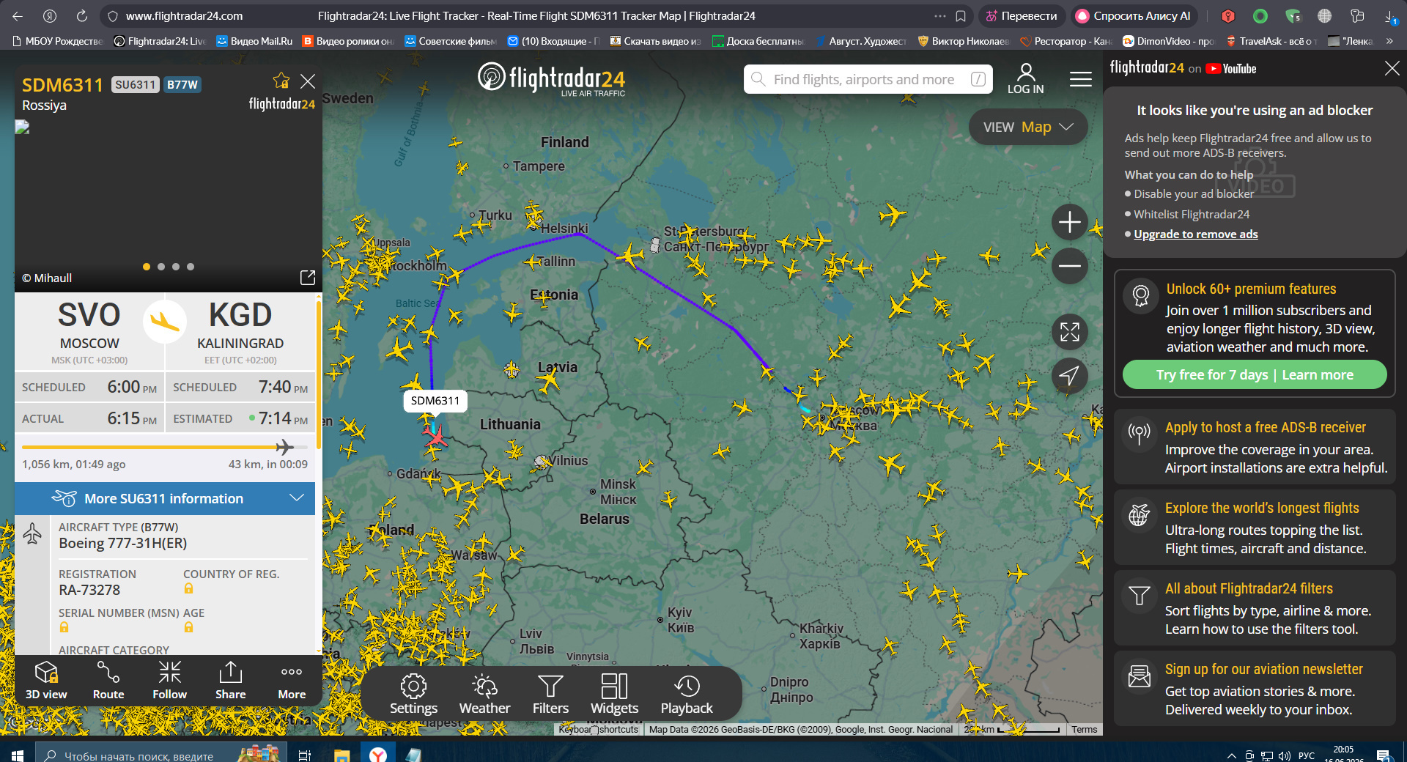Select third photo carousel dot
This screenshot has height=762, width=1407.
pyautogui.click(x=176, y=267)
